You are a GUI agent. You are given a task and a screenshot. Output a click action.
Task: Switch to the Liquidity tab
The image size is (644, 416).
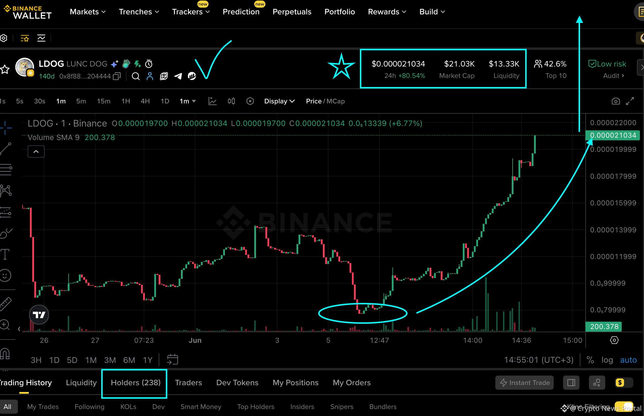81,383
